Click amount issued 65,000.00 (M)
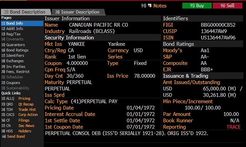The height and width of the screenshot is (147, 246). click(219, 89)
